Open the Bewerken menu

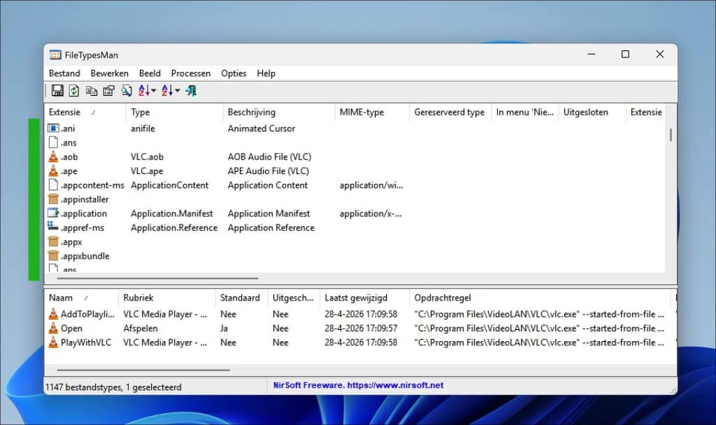point(110,73)
